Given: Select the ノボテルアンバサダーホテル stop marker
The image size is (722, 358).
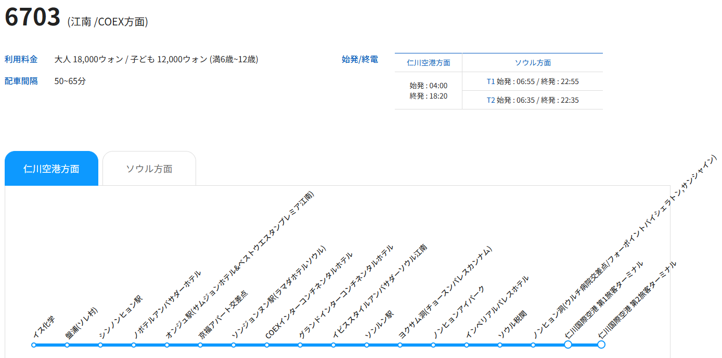Looking at the screenshot, I should coord(134,345).
